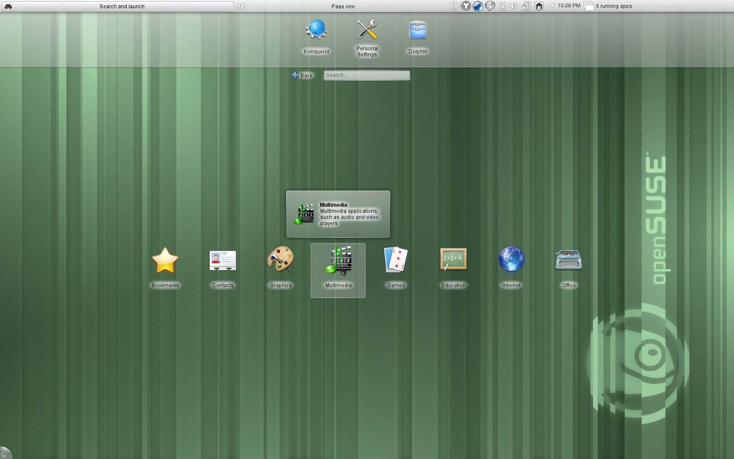The image size is (734, 459).
Task: Open the Education category
Action: click(453, 268)
